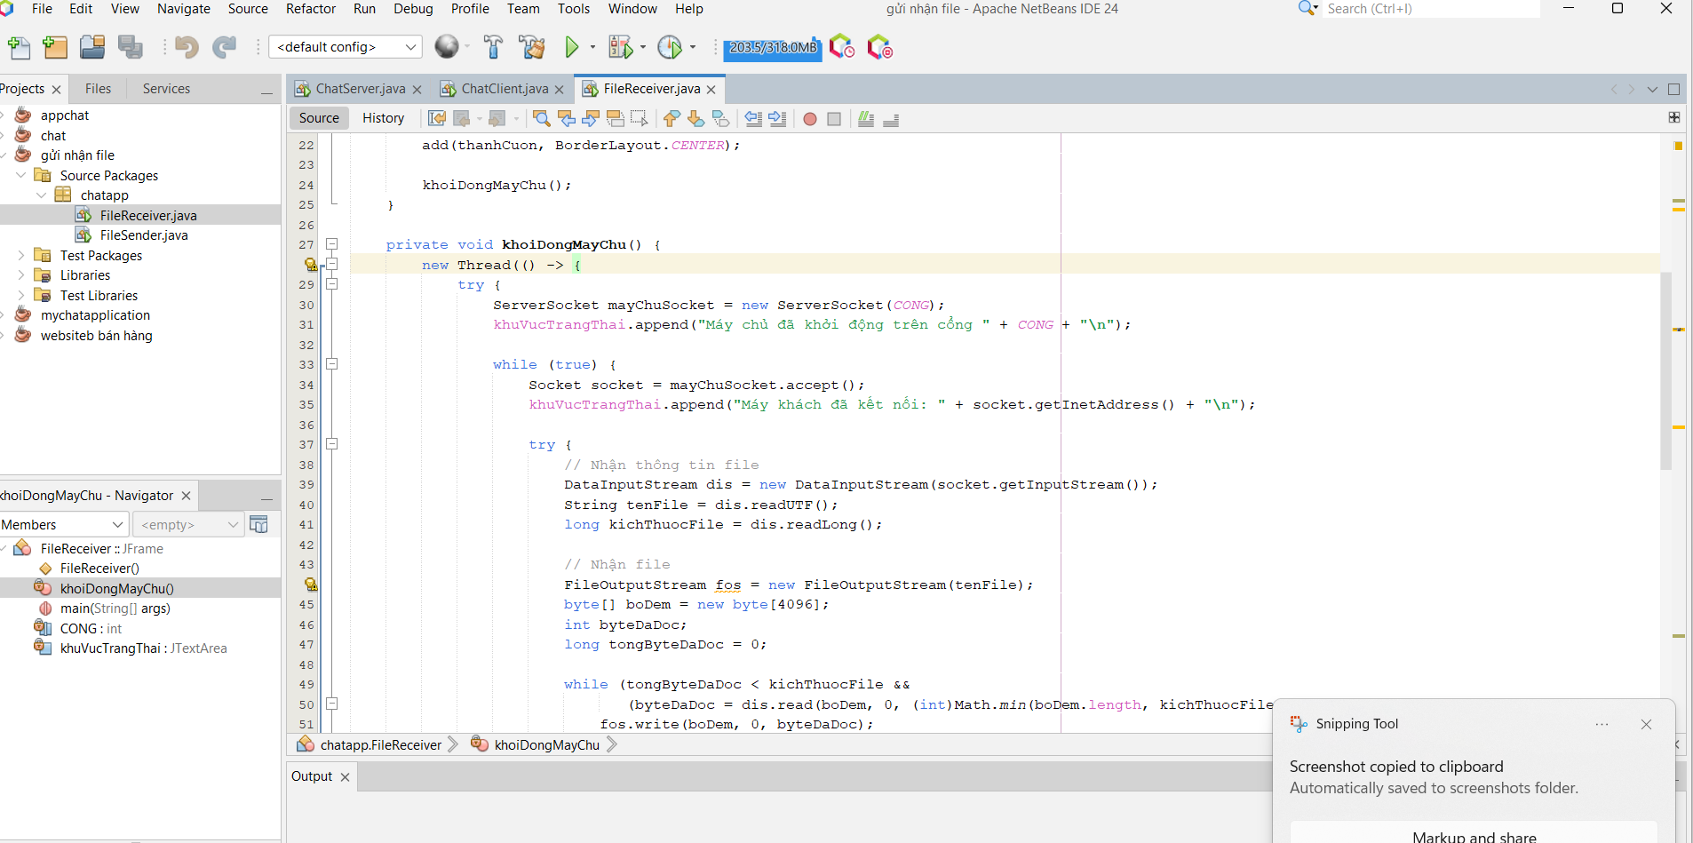Open the Refactor menu
This screenshot has width=1693, height=843.
[310, 9]
